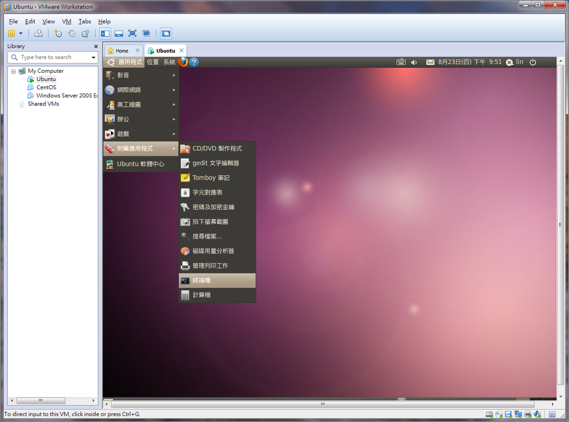Screen dimensions: 569x422
Task: Launch Tomboy 筆記
Action: pyautogui.click(x=217, y=178)
